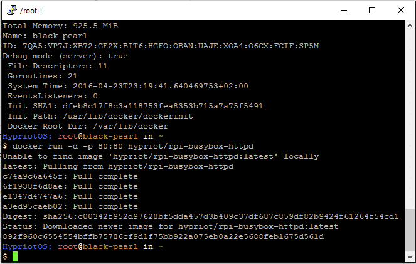Click the ID line starting with 7QA5

click(161, 46)
